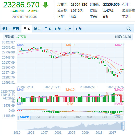Click the DIFF legend label
Image resolution: width=135 pixels, height=136 pixels.
tap(20, 104)
